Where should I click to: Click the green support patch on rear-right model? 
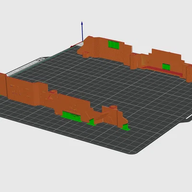point(166,67)
